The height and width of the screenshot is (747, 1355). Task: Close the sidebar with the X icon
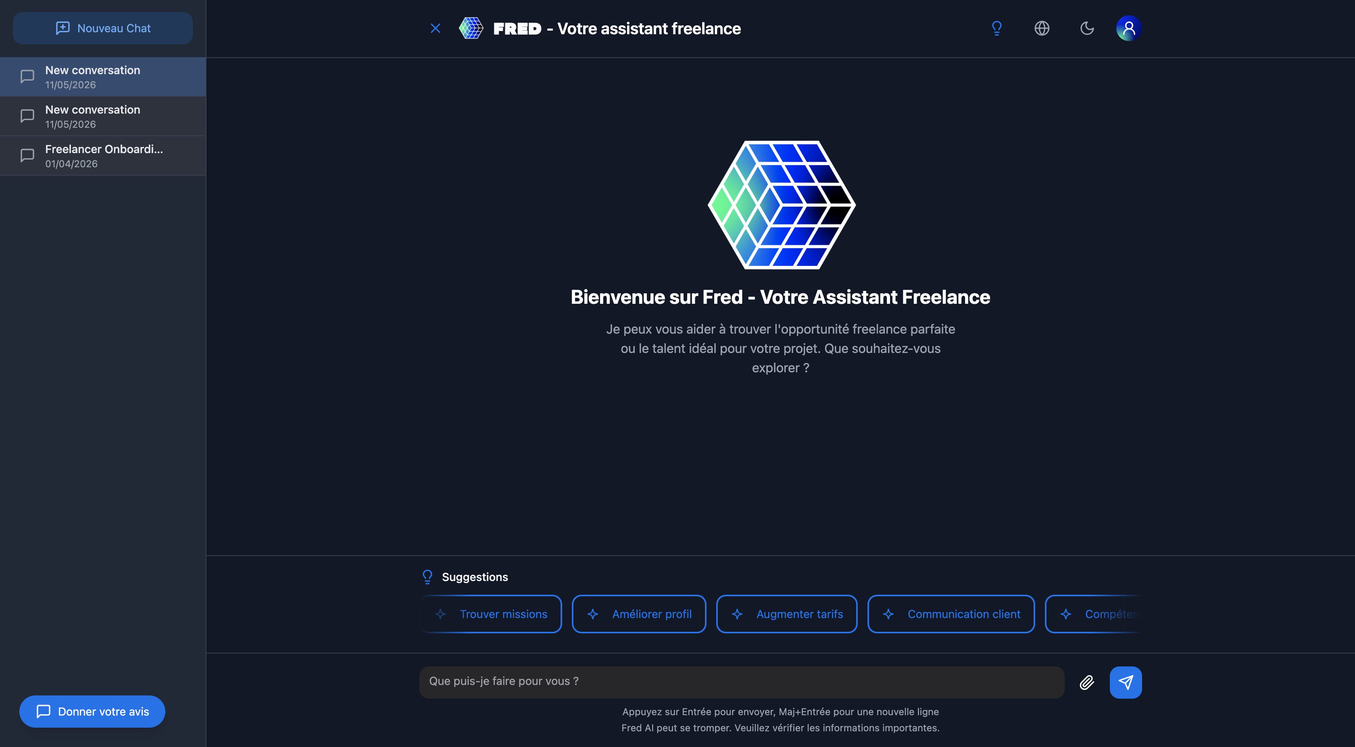(x=436, y=28)
